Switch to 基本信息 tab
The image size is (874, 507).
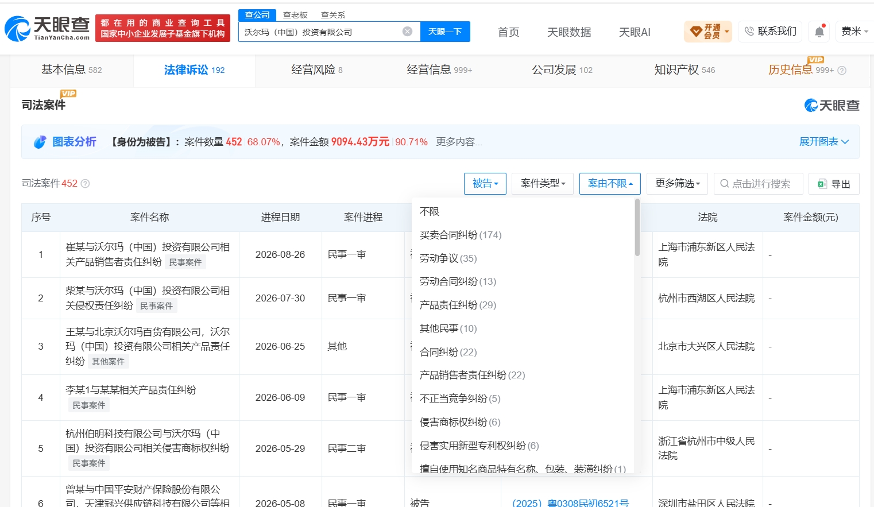[x=71, y=70]
